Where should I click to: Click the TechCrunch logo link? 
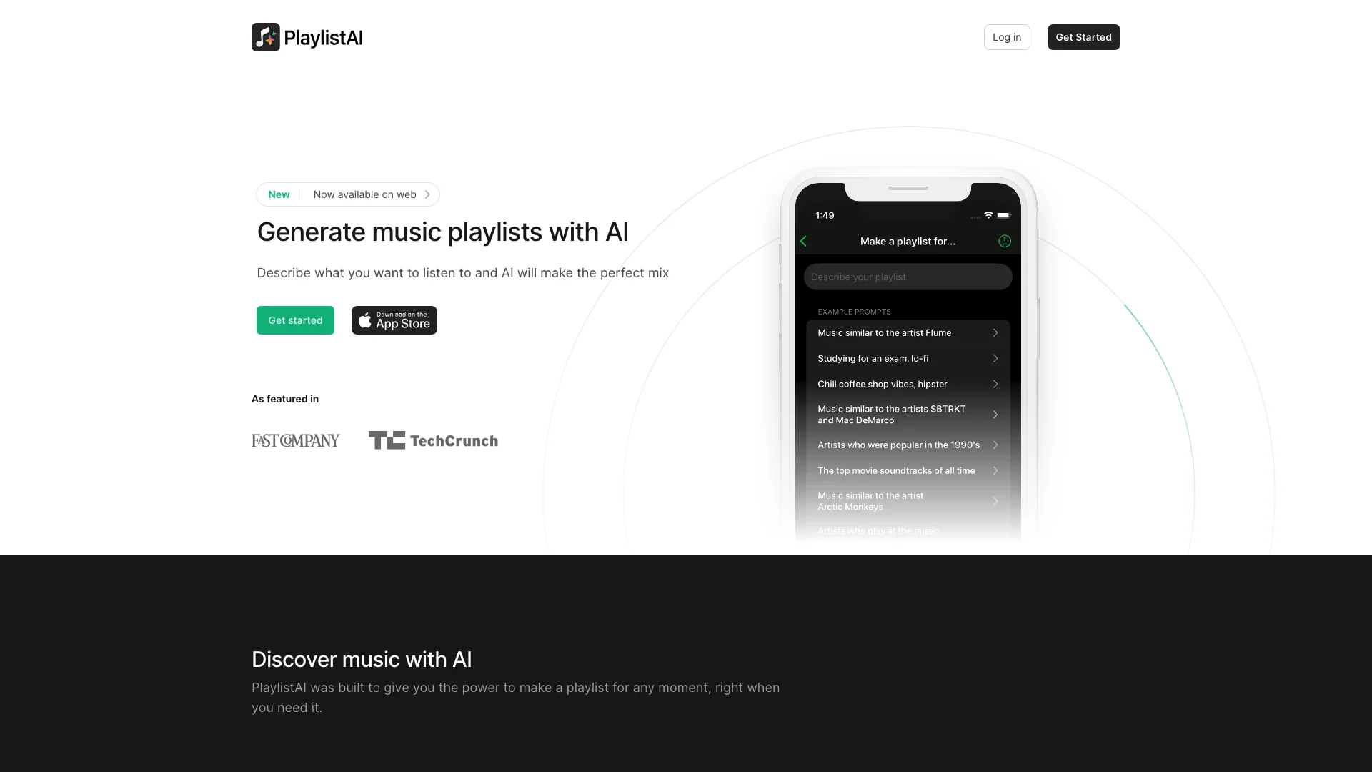[x=432, y=441]
